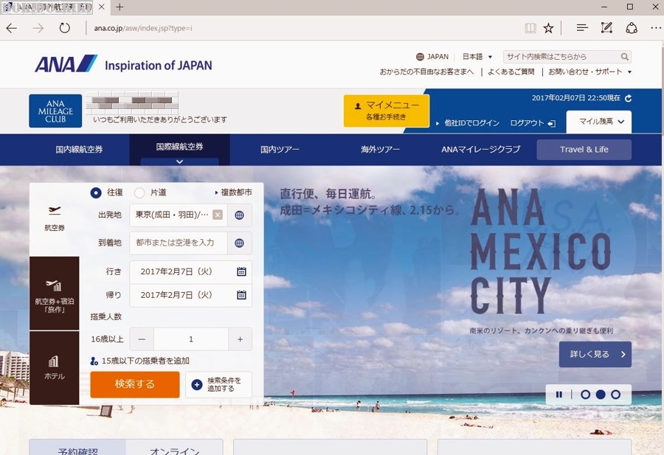Click the yellow マイメニュー button

[386, 111]
